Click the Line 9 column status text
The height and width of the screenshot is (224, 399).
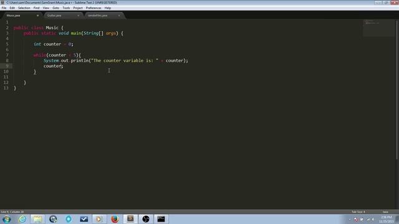(12, 212)
